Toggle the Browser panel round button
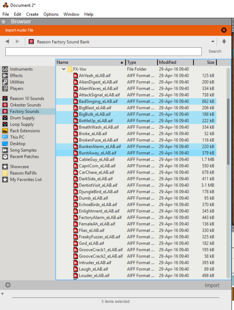Viewport: 234px width, 310px height. coord(4,21)
